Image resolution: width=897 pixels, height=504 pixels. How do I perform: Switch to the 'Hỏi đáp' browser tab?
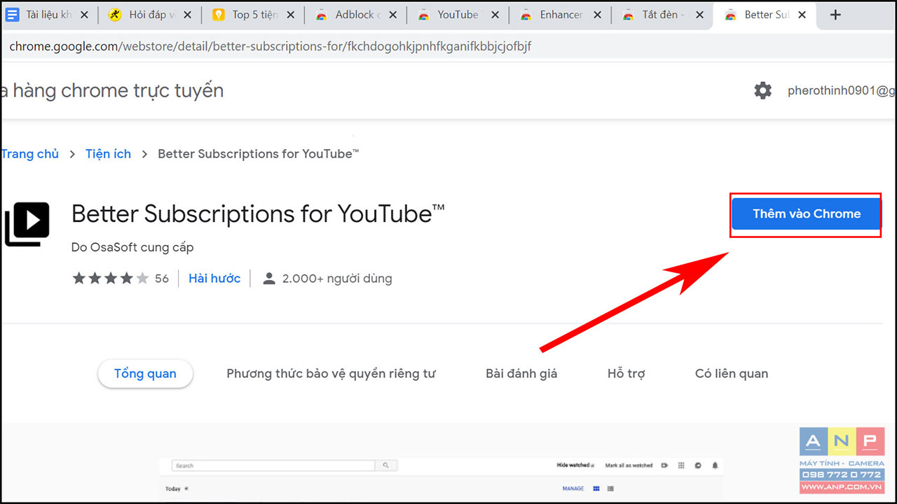tap(149, 15)
